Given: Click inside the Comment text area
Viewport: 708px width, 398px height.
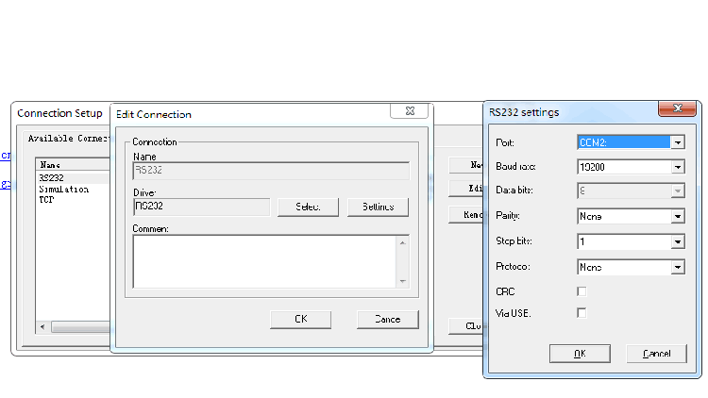Looking at the screenshot, I should 264,260.
